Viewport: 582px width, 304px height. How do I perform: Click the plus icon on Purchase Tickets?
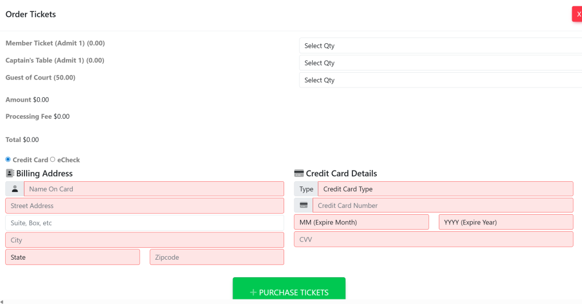(253, 293)
